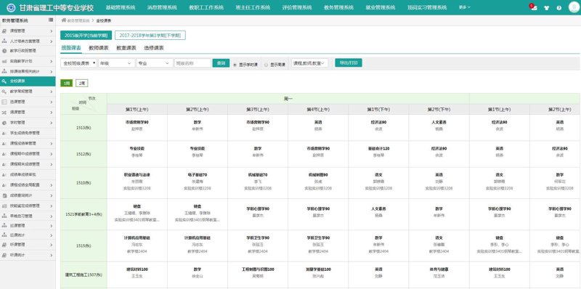The image size is (581, 289).
Task: Open 评价管理系统 in the top navigation
Action: 297,7
